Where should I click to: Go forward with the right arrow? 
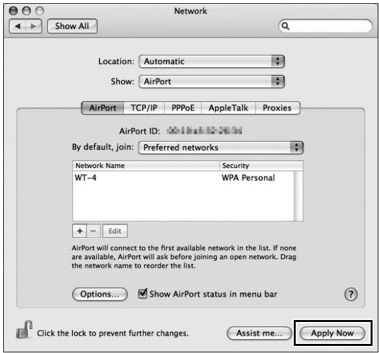tap(34, 26)
